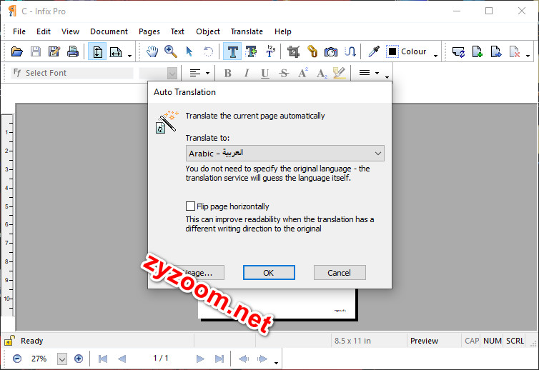Open the Document menu
The width and height of the screenshot is (539, 370).
[x=109, y=31]
